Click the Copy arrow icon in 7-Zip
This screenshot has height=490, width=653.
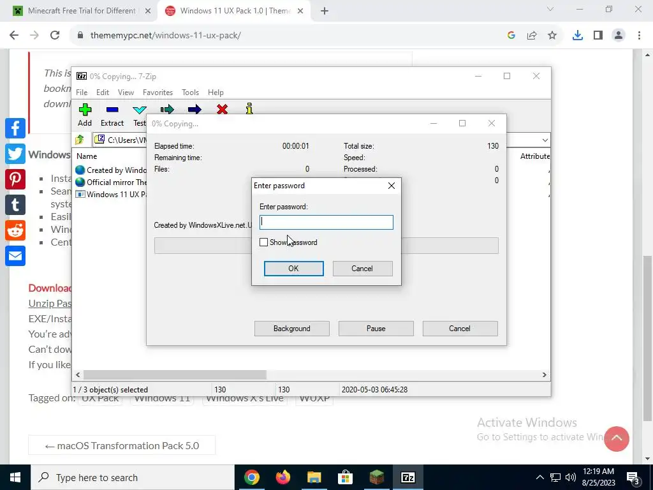167,109
